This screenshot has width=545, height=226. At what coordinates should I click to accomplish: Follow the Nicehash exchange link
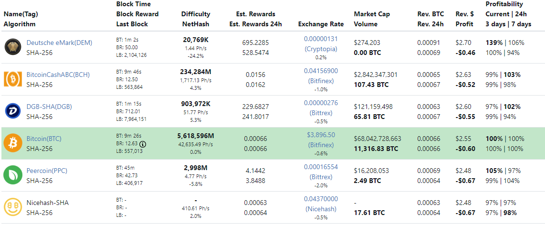[x=321, y=209]
